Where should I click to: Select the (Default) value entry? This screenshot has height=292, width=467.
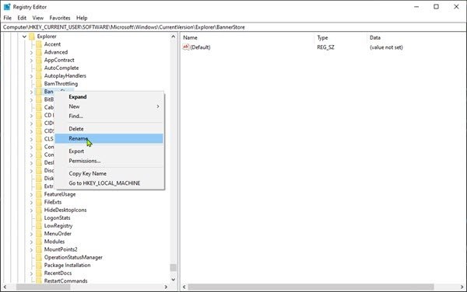point(200,47)
